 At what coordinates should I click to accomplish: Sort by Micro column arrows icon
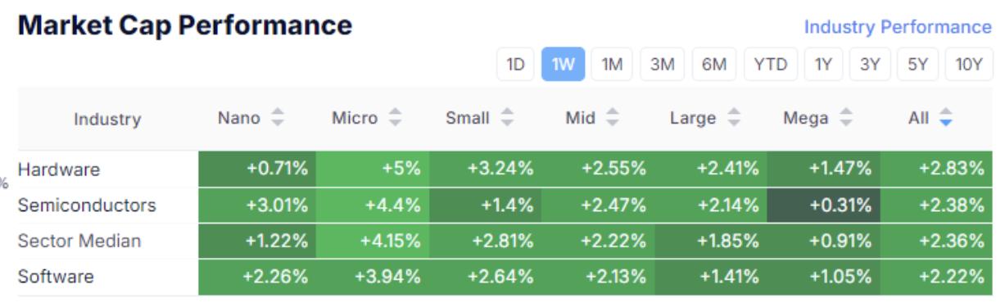(396, 118)
